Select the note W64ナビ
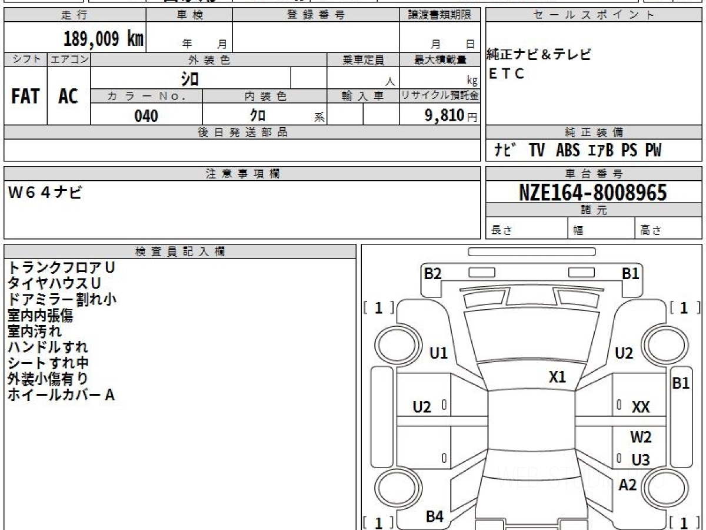 (45, 193)
